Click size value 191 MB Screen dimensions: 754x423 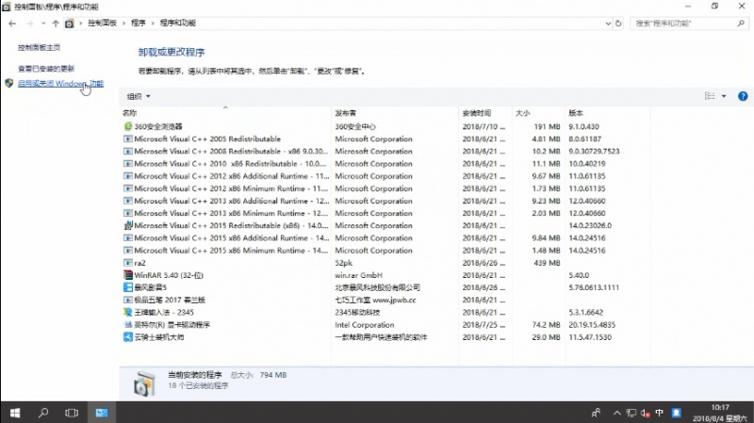click(x=547, y=126)
